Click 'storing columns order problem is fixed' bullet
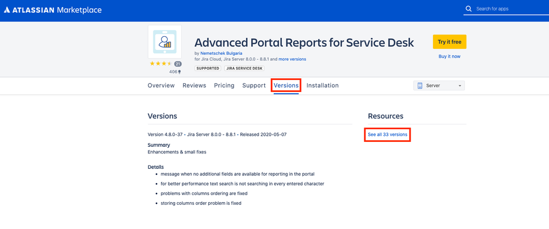Image resolution: width=549 pixels, height=229 pixels. pos(201,203)
